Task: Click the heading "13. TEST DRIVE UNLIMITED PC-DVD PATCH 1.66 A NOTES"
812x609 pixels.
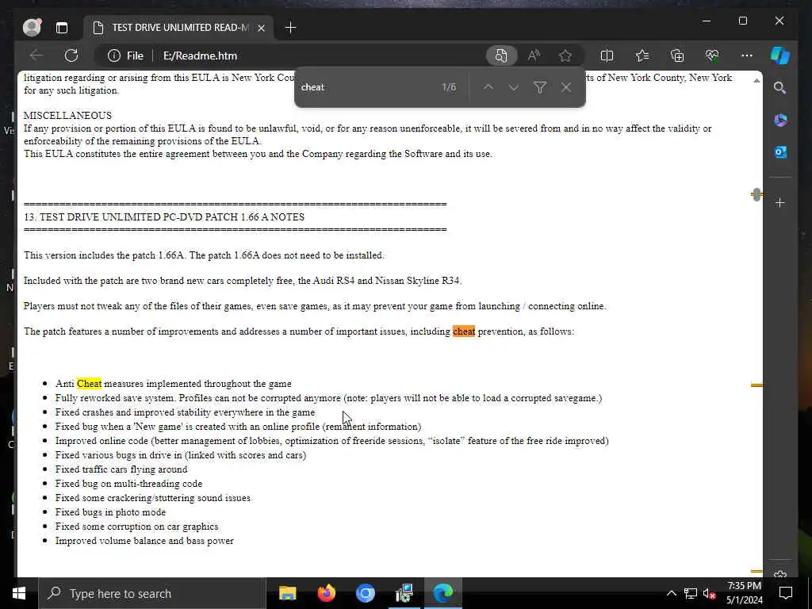Action: coord(164,217)
